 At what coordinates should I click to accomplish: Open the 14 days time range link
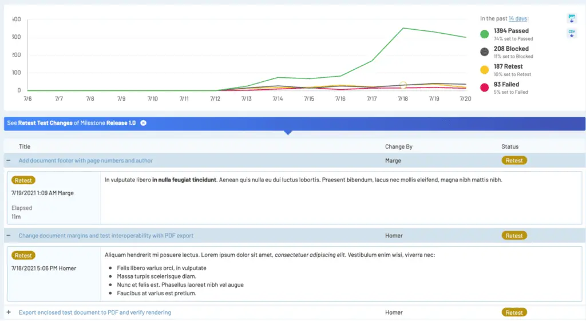517,18
